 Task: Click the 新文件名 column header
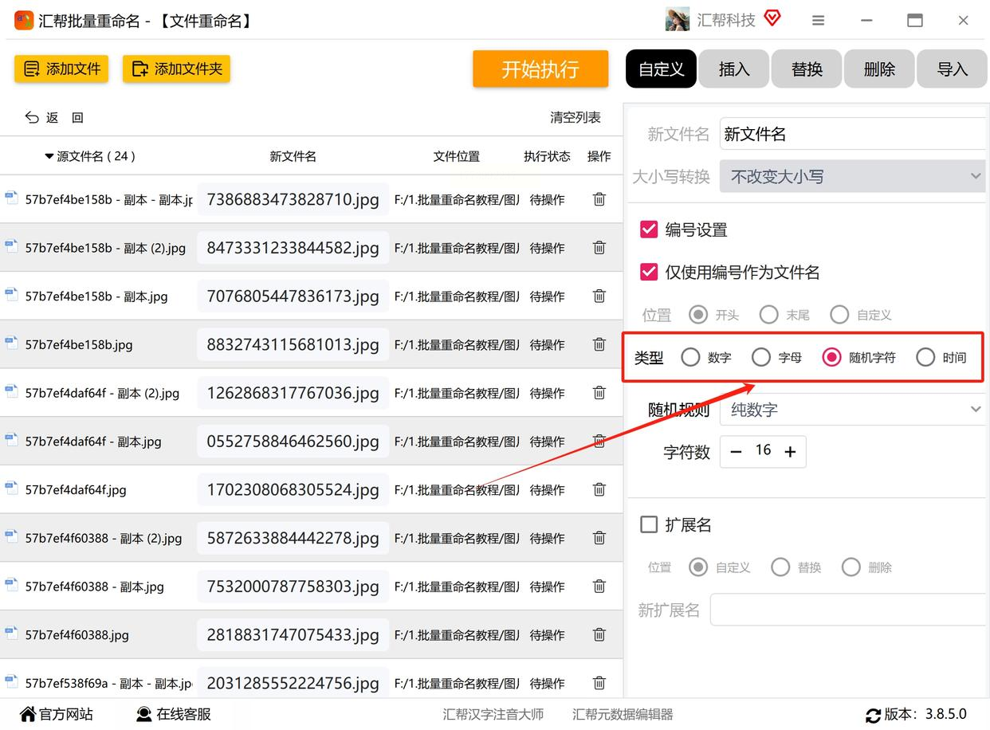click(293, 156)
